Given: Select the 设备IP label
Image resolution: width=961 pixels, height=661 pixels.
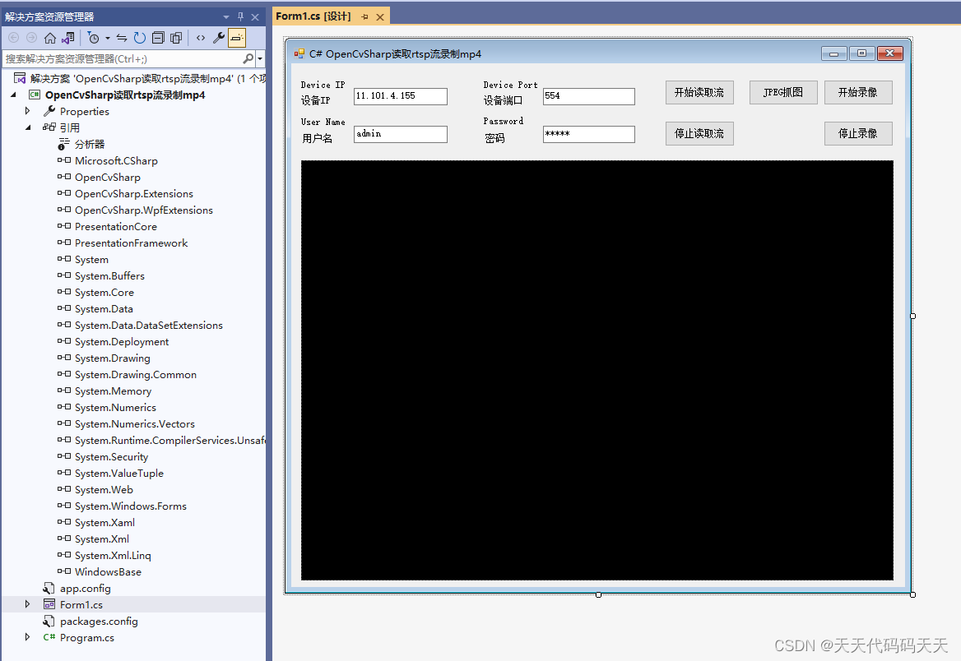Looking at the screenshot, I should (316, 100).
